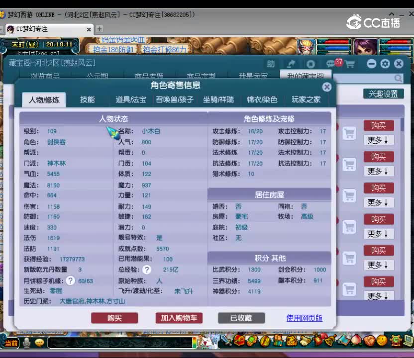Screen dimensions: 414x358
Task: Click the yellow smiley face icon
Action: click(382, 341)
